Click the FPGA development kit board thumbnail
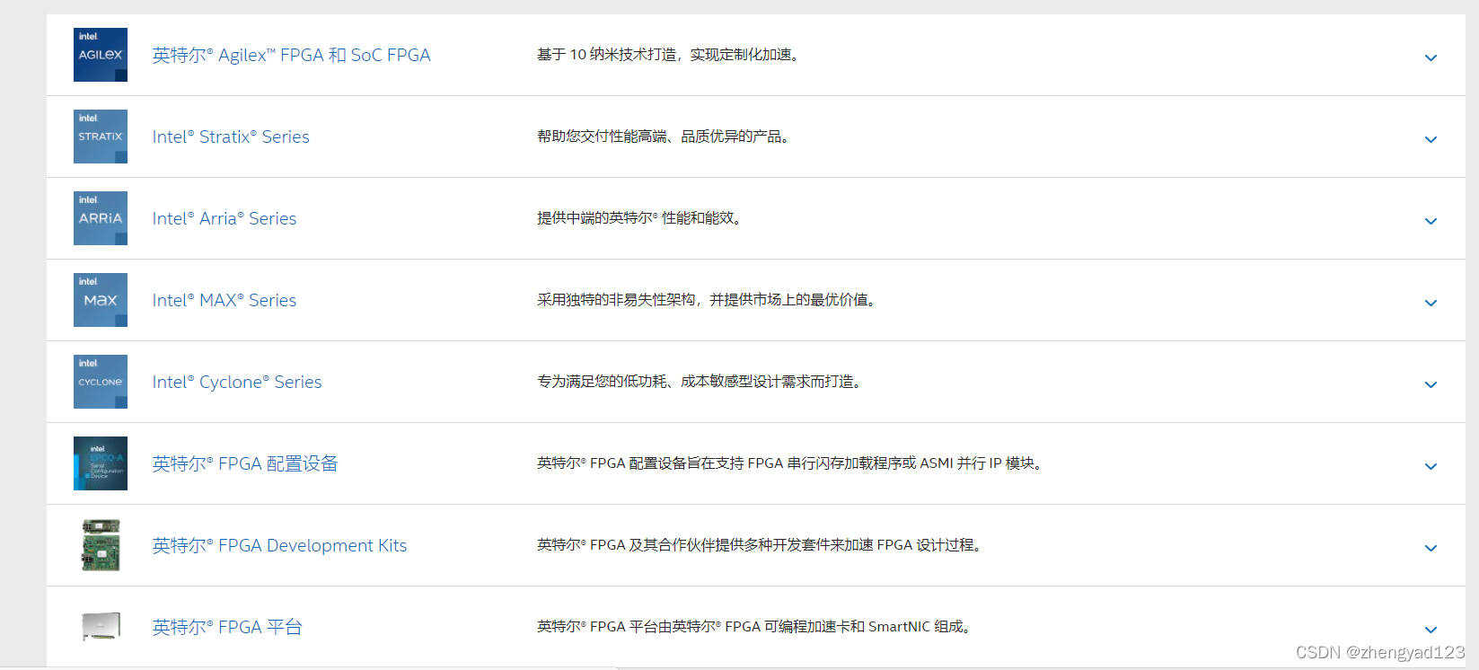1479x670 pixels. [101, 545]
